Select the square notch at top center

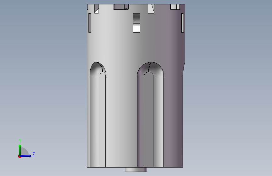tap(136, 23)
